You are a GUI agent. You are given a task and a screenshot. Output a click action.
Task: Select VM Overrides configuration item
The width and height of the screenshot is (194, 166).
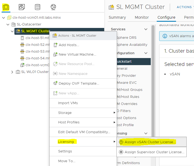(x=127, y=104)
